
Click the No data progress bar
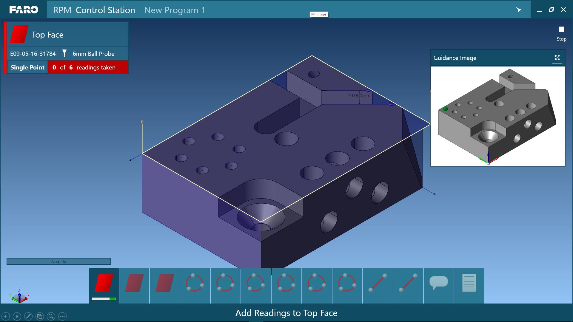coord(59,261)
